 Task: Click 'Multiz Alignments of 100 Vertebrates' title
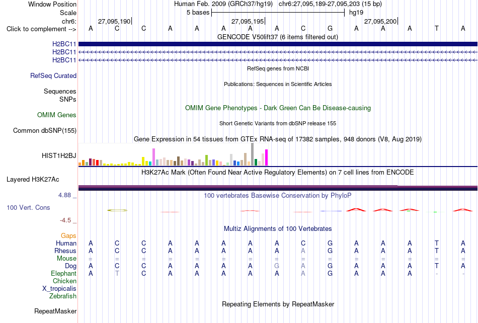(x=278, y=229)
